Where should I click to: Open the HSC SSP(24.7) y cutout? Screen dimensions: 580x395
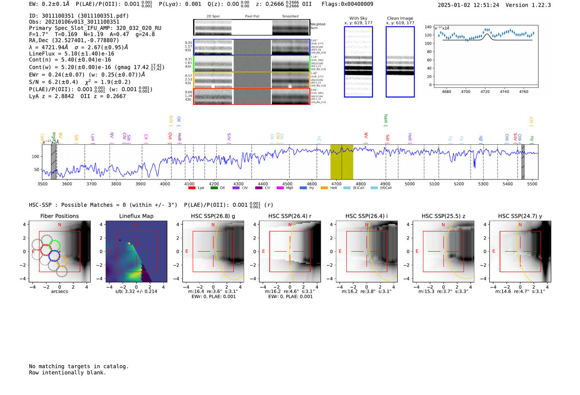tap(520, 251)
